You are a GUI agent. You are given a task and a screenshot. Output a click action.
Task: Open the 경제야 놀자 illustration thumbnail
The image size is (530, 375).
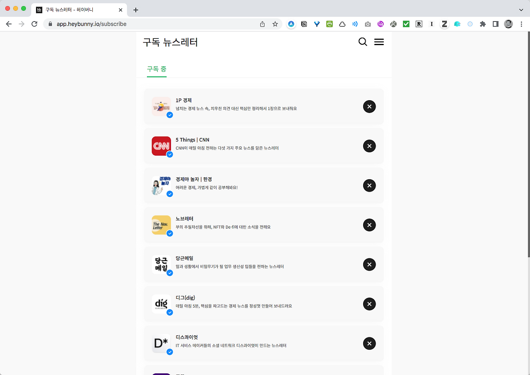point(161,185)
